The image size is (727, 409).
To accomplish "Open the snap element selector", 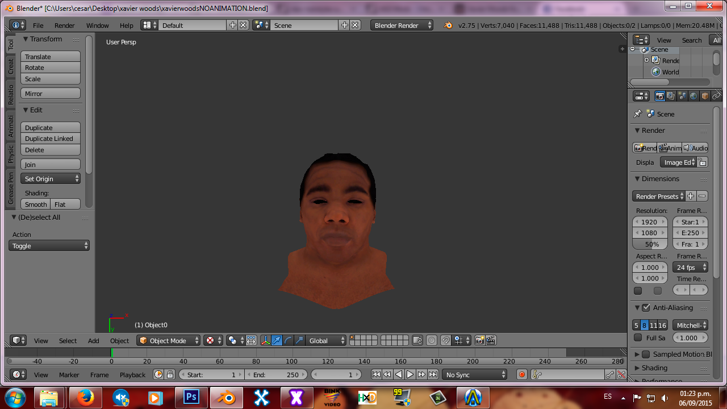I will coord(461,340).
